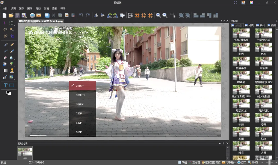This screenshot has height=165, width=278.
Task: Open the 文件 (File) menu
Action: pos(5,9)
